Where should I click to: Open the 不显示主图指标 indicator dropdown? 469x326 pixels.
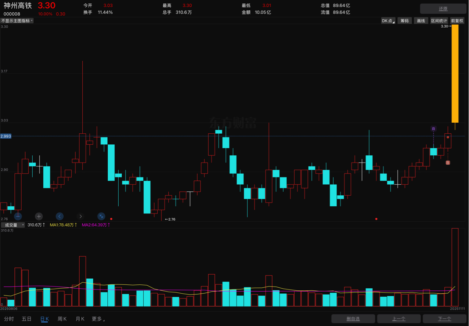click(x=17, y=21)
